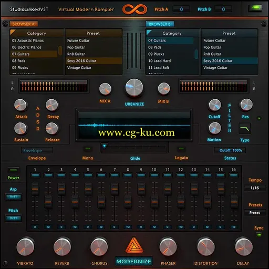This screenshot has width=269, height=269.
Task: Switch to the BROWSER B tab
Action: tap(160, 24)
